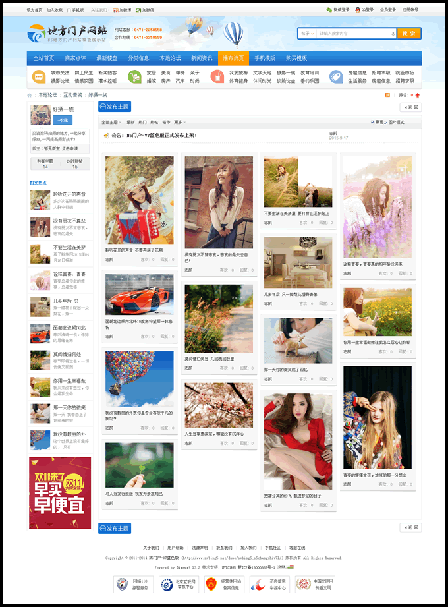Open the accordion girl thumbnail post
This screenshot has width=448, height=607.
coord(139,200)
